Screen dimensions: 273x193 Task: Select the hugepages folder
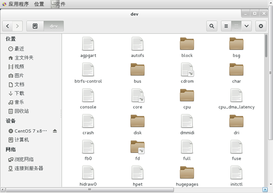pyautogui.click(x=187, y=173)
